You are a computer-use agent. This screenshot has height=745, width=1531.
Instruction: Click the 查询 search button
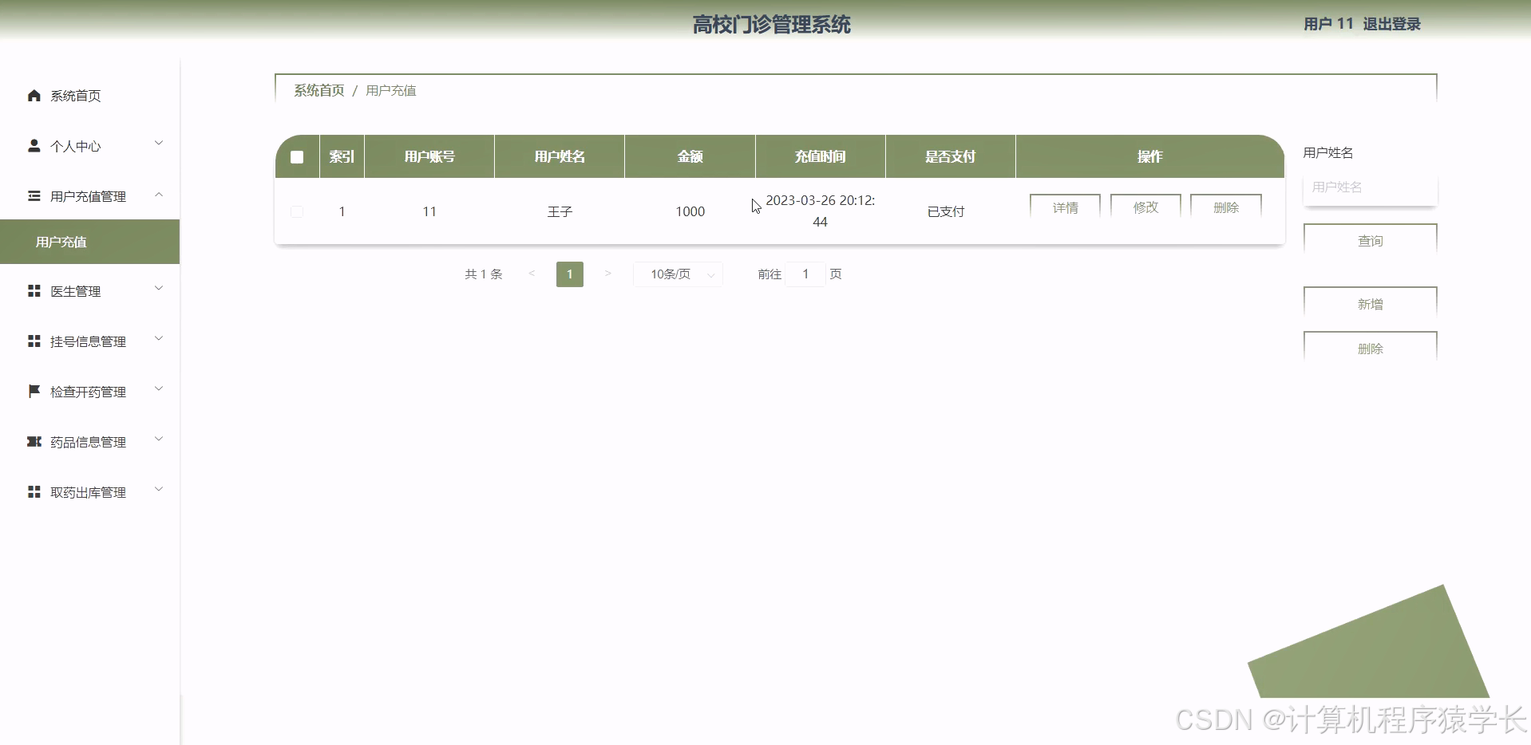click(x=1370, y=240)
